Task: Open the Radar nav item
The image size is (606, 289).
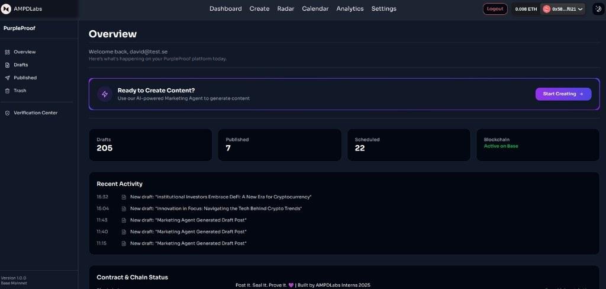Action: coord(286,8)
